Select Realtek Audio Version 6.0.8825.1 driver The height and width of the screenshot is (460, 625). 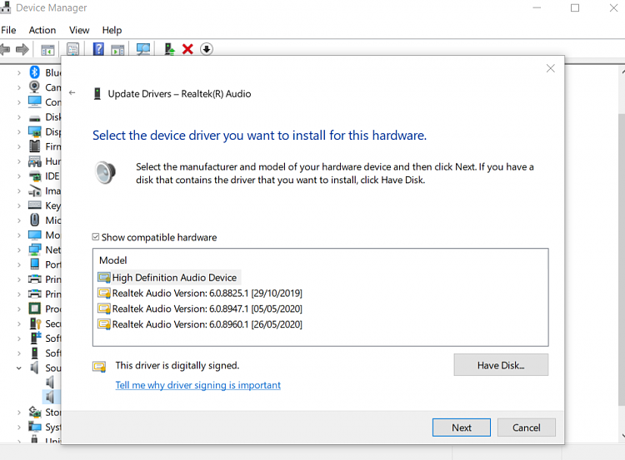click(x=200, y=294)
